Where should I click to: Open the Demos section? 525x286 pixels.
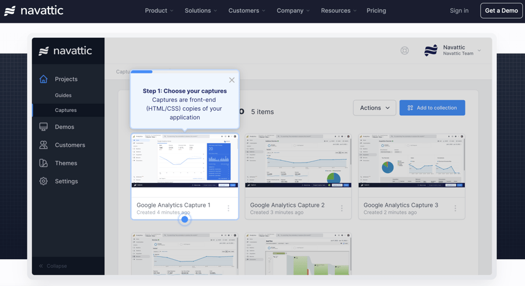64,127
